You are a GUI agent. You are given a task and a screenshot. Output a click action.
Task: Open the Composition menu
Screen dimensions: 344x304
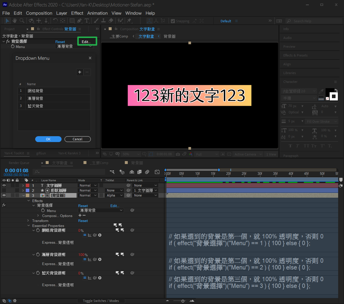click(39, 13)
